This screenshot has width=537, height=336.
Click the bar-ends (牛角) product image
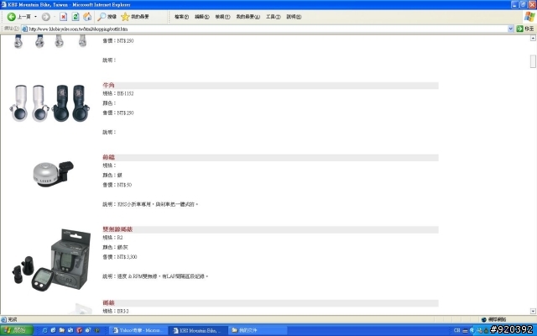(50, 103)
